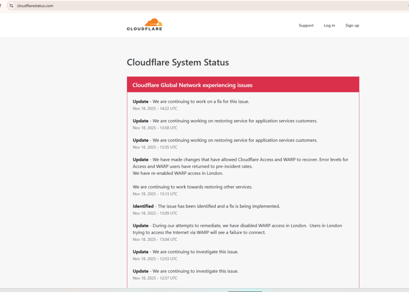409x292 pixels.
Task: Click the site information icon in address bar
Action: (x=11, y=6)
